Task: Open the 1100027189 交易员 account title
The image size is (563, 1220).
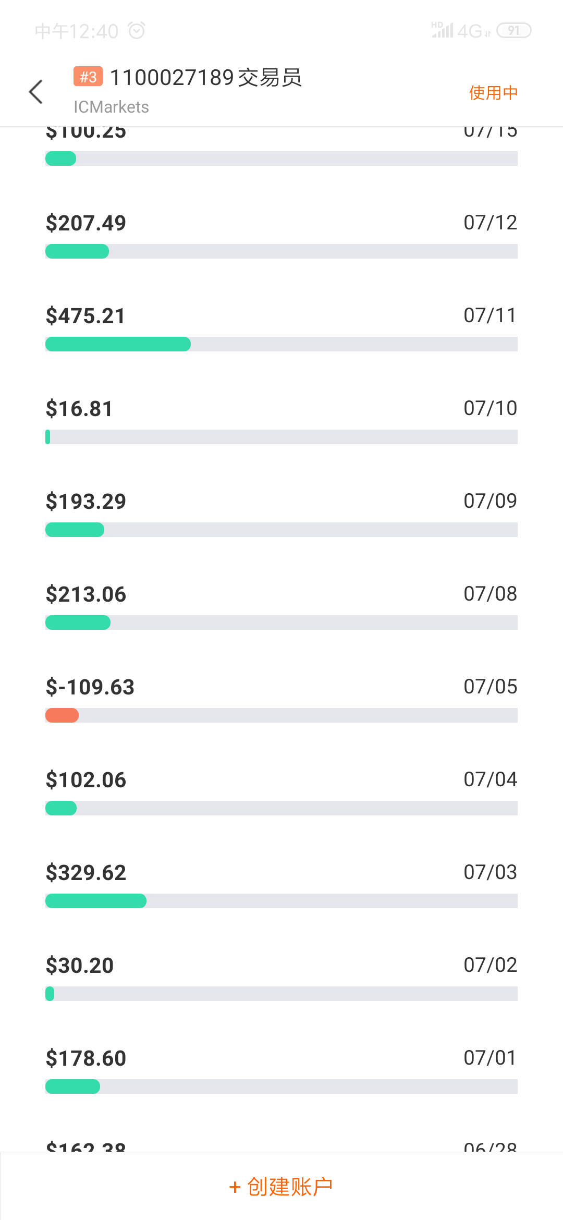Action: [206, 77]
